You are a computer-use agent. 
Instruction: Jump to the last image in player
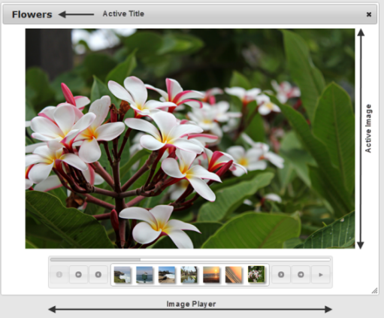(301, 274)
